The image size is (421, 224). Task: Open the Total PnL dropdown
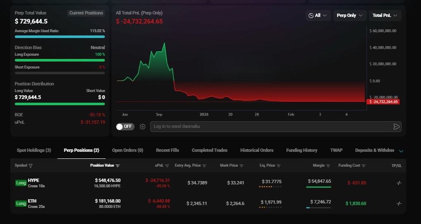pyautogui.click(x=385, y=15)
